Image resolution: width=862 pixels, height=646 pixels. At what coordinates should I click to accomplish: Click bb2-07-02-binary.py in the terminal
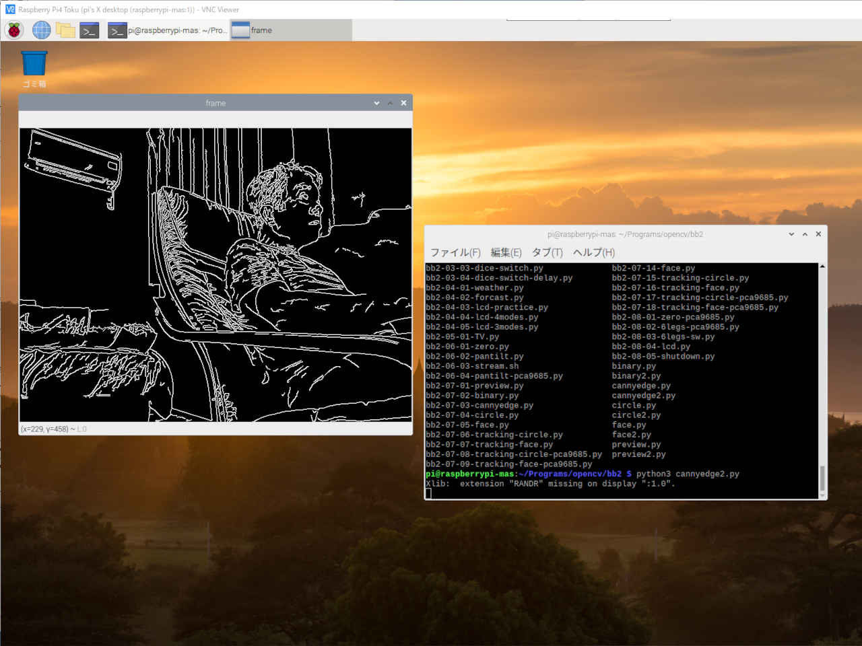pos(472,396)
